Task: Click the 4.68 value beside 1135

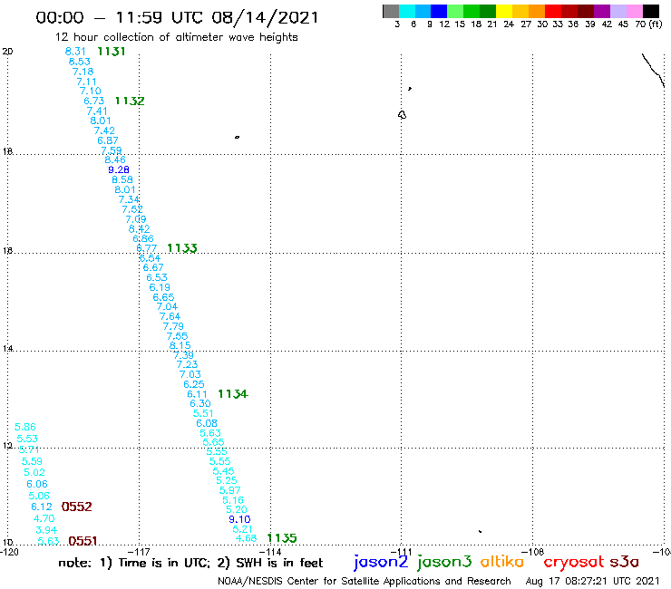Action: pos(246,538)
